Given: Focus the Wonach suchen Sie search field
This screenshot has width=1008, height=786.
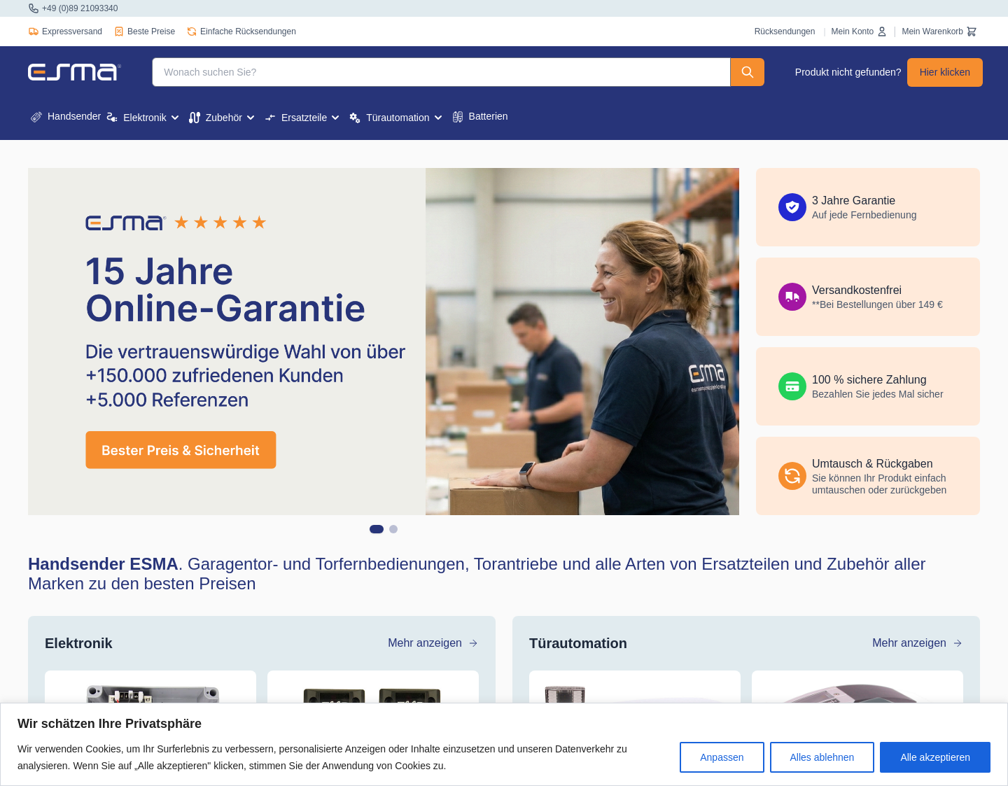Looking at the screenshot, I should click(441, 72).
